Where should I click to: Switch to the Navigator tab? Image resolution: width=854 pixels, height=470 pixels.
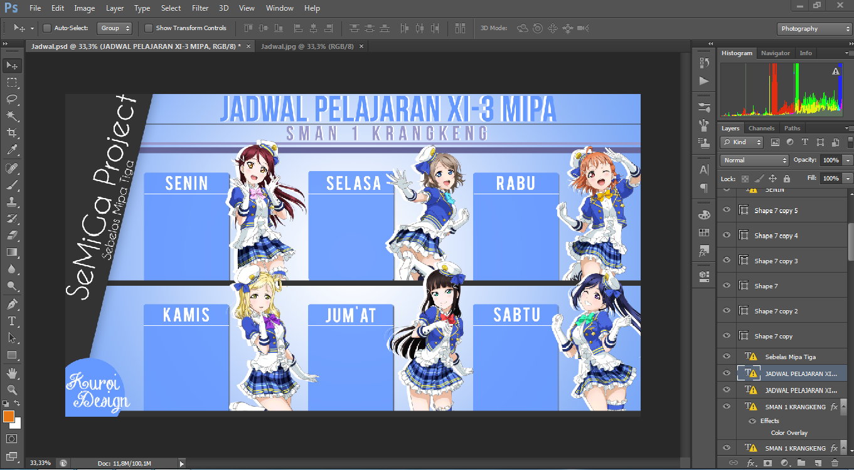[x=776, y=53]
